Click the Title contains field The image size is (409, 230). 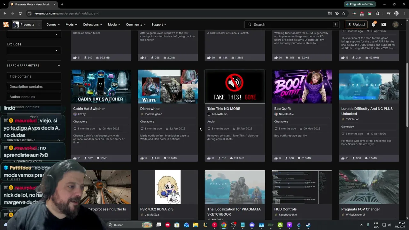(34, 76)
